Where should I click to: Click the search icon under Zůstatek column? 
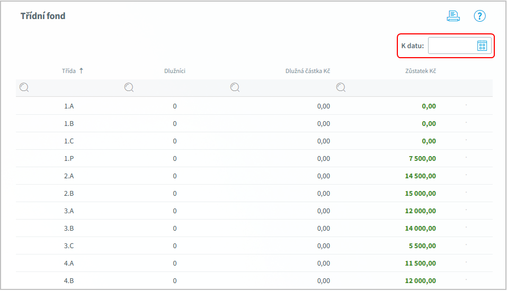341,87
